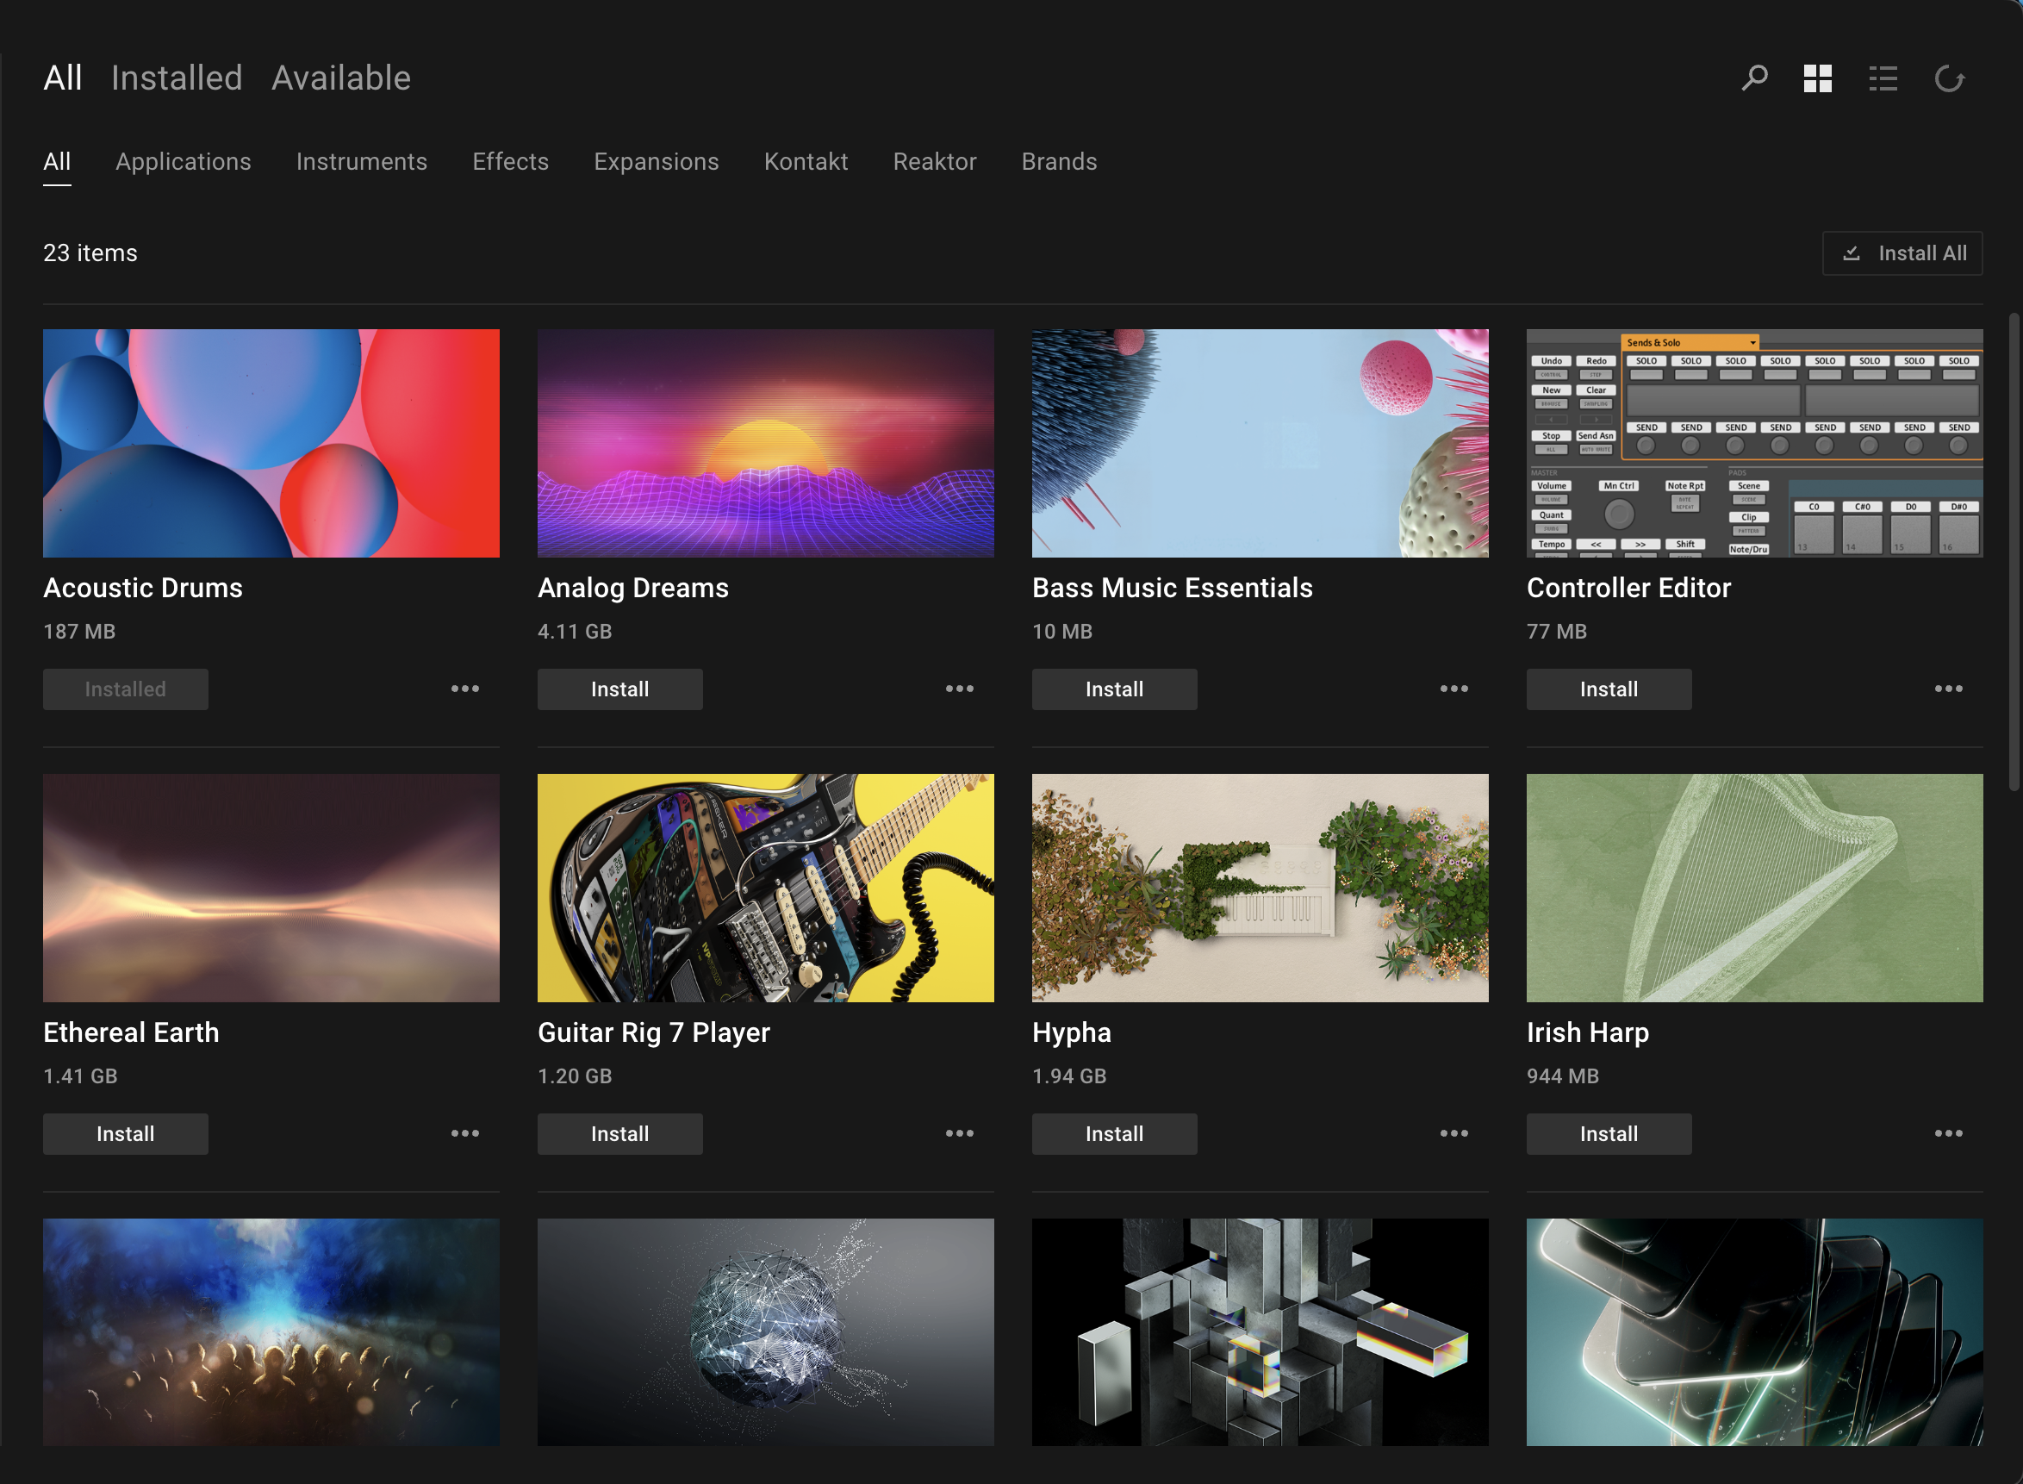Image resolution: width=2023 pixels, height=1484 pixels.
Task: Filter by Instruments category
Action: 362,162
